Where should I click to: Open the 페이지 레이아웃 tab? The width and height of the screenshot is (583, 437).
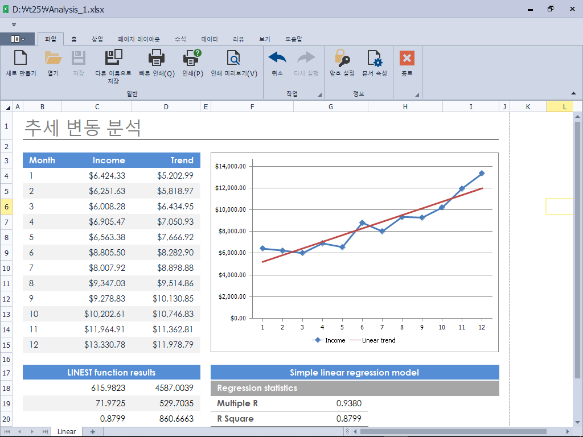tap(139, 39)
